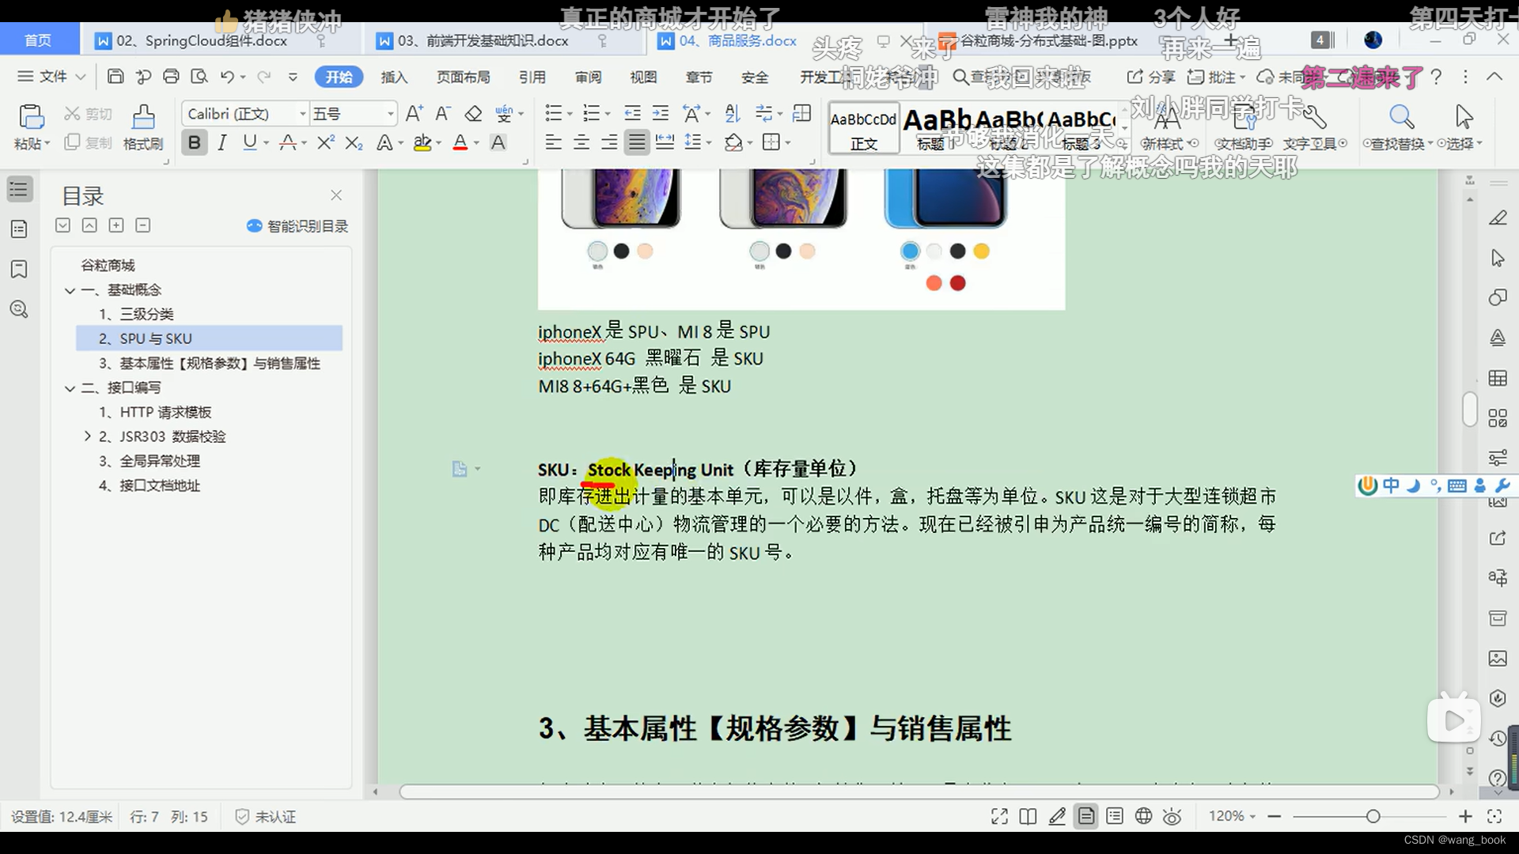Toggle Italic formatting button
The image size is (1519, 854).
tap(222, 142)
